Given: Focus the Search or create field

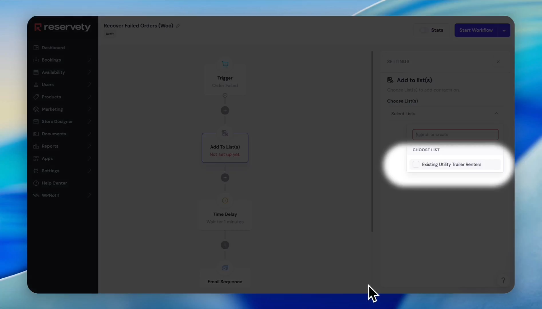Looking at the screenshot, I should tap(455, 135).
